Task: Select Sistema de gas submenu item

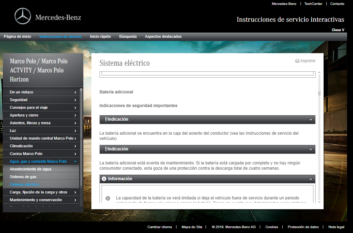Action: pyautogui.click(x=41, y=177)
